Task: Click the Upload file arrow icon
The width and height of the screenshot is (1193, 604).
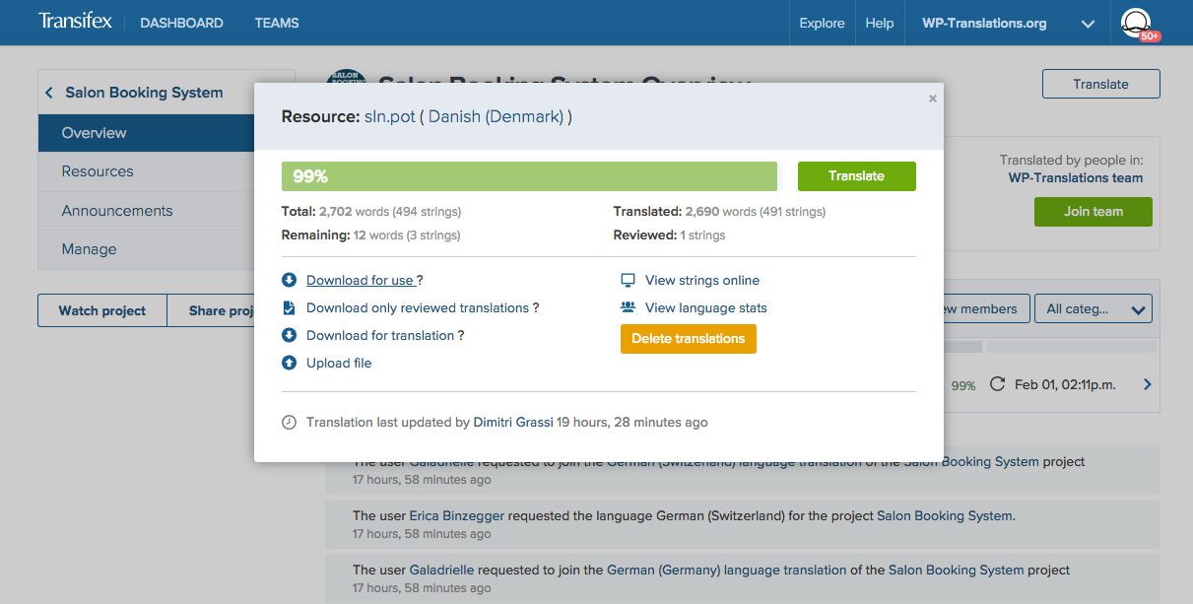Action: click(x=289, y=364)
